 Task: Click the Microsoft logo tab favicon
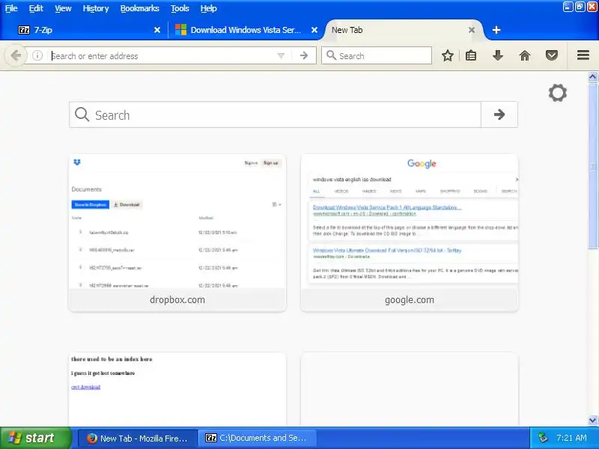pos(180,30)
